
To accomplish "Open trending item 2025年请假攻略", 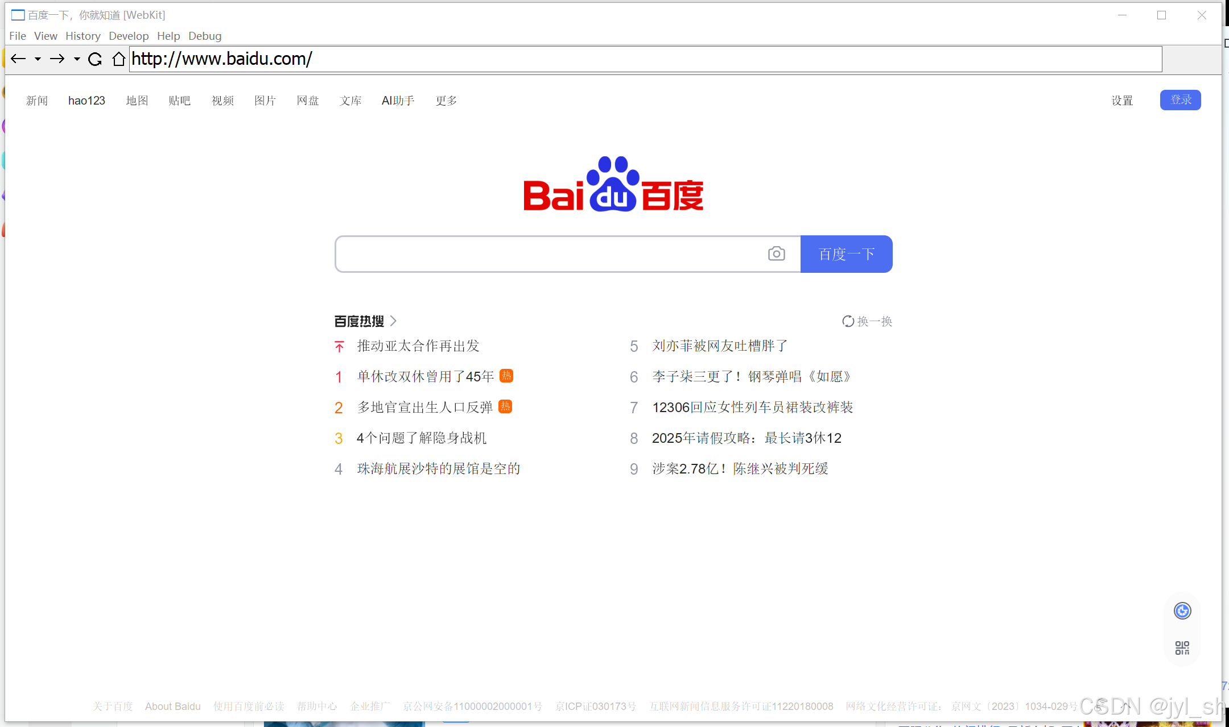I will 747,438.
